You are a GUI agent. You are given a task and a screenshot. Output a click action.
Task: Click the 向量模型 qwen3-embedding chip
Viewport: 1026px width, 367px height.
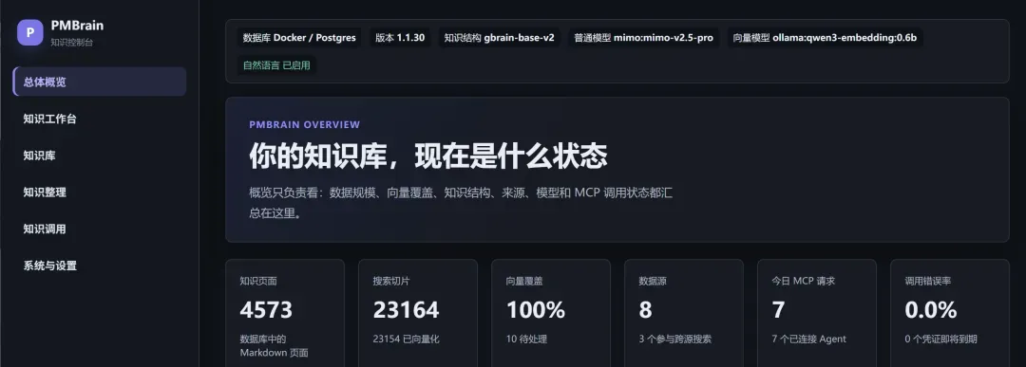825,38
